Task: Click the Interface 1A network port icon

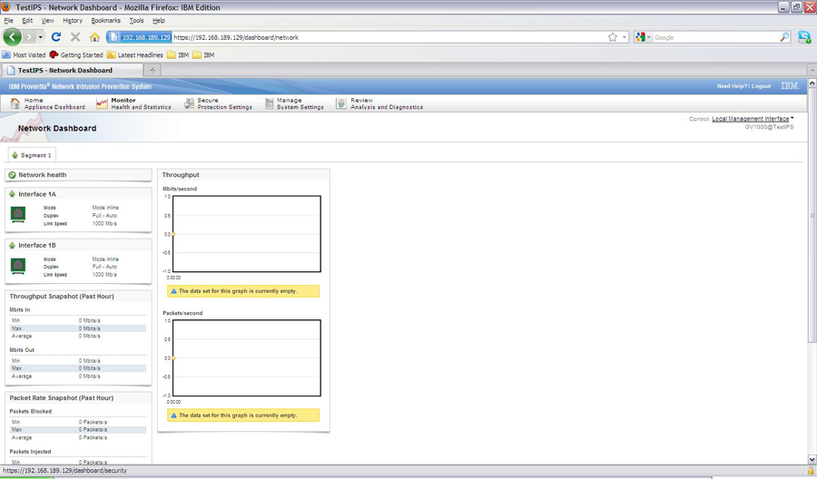Action: click(x=18, y=214)
